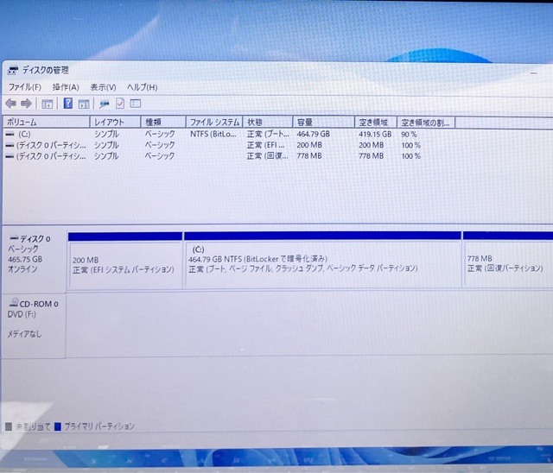Select the ディスク 0 disk label panel

34,261
